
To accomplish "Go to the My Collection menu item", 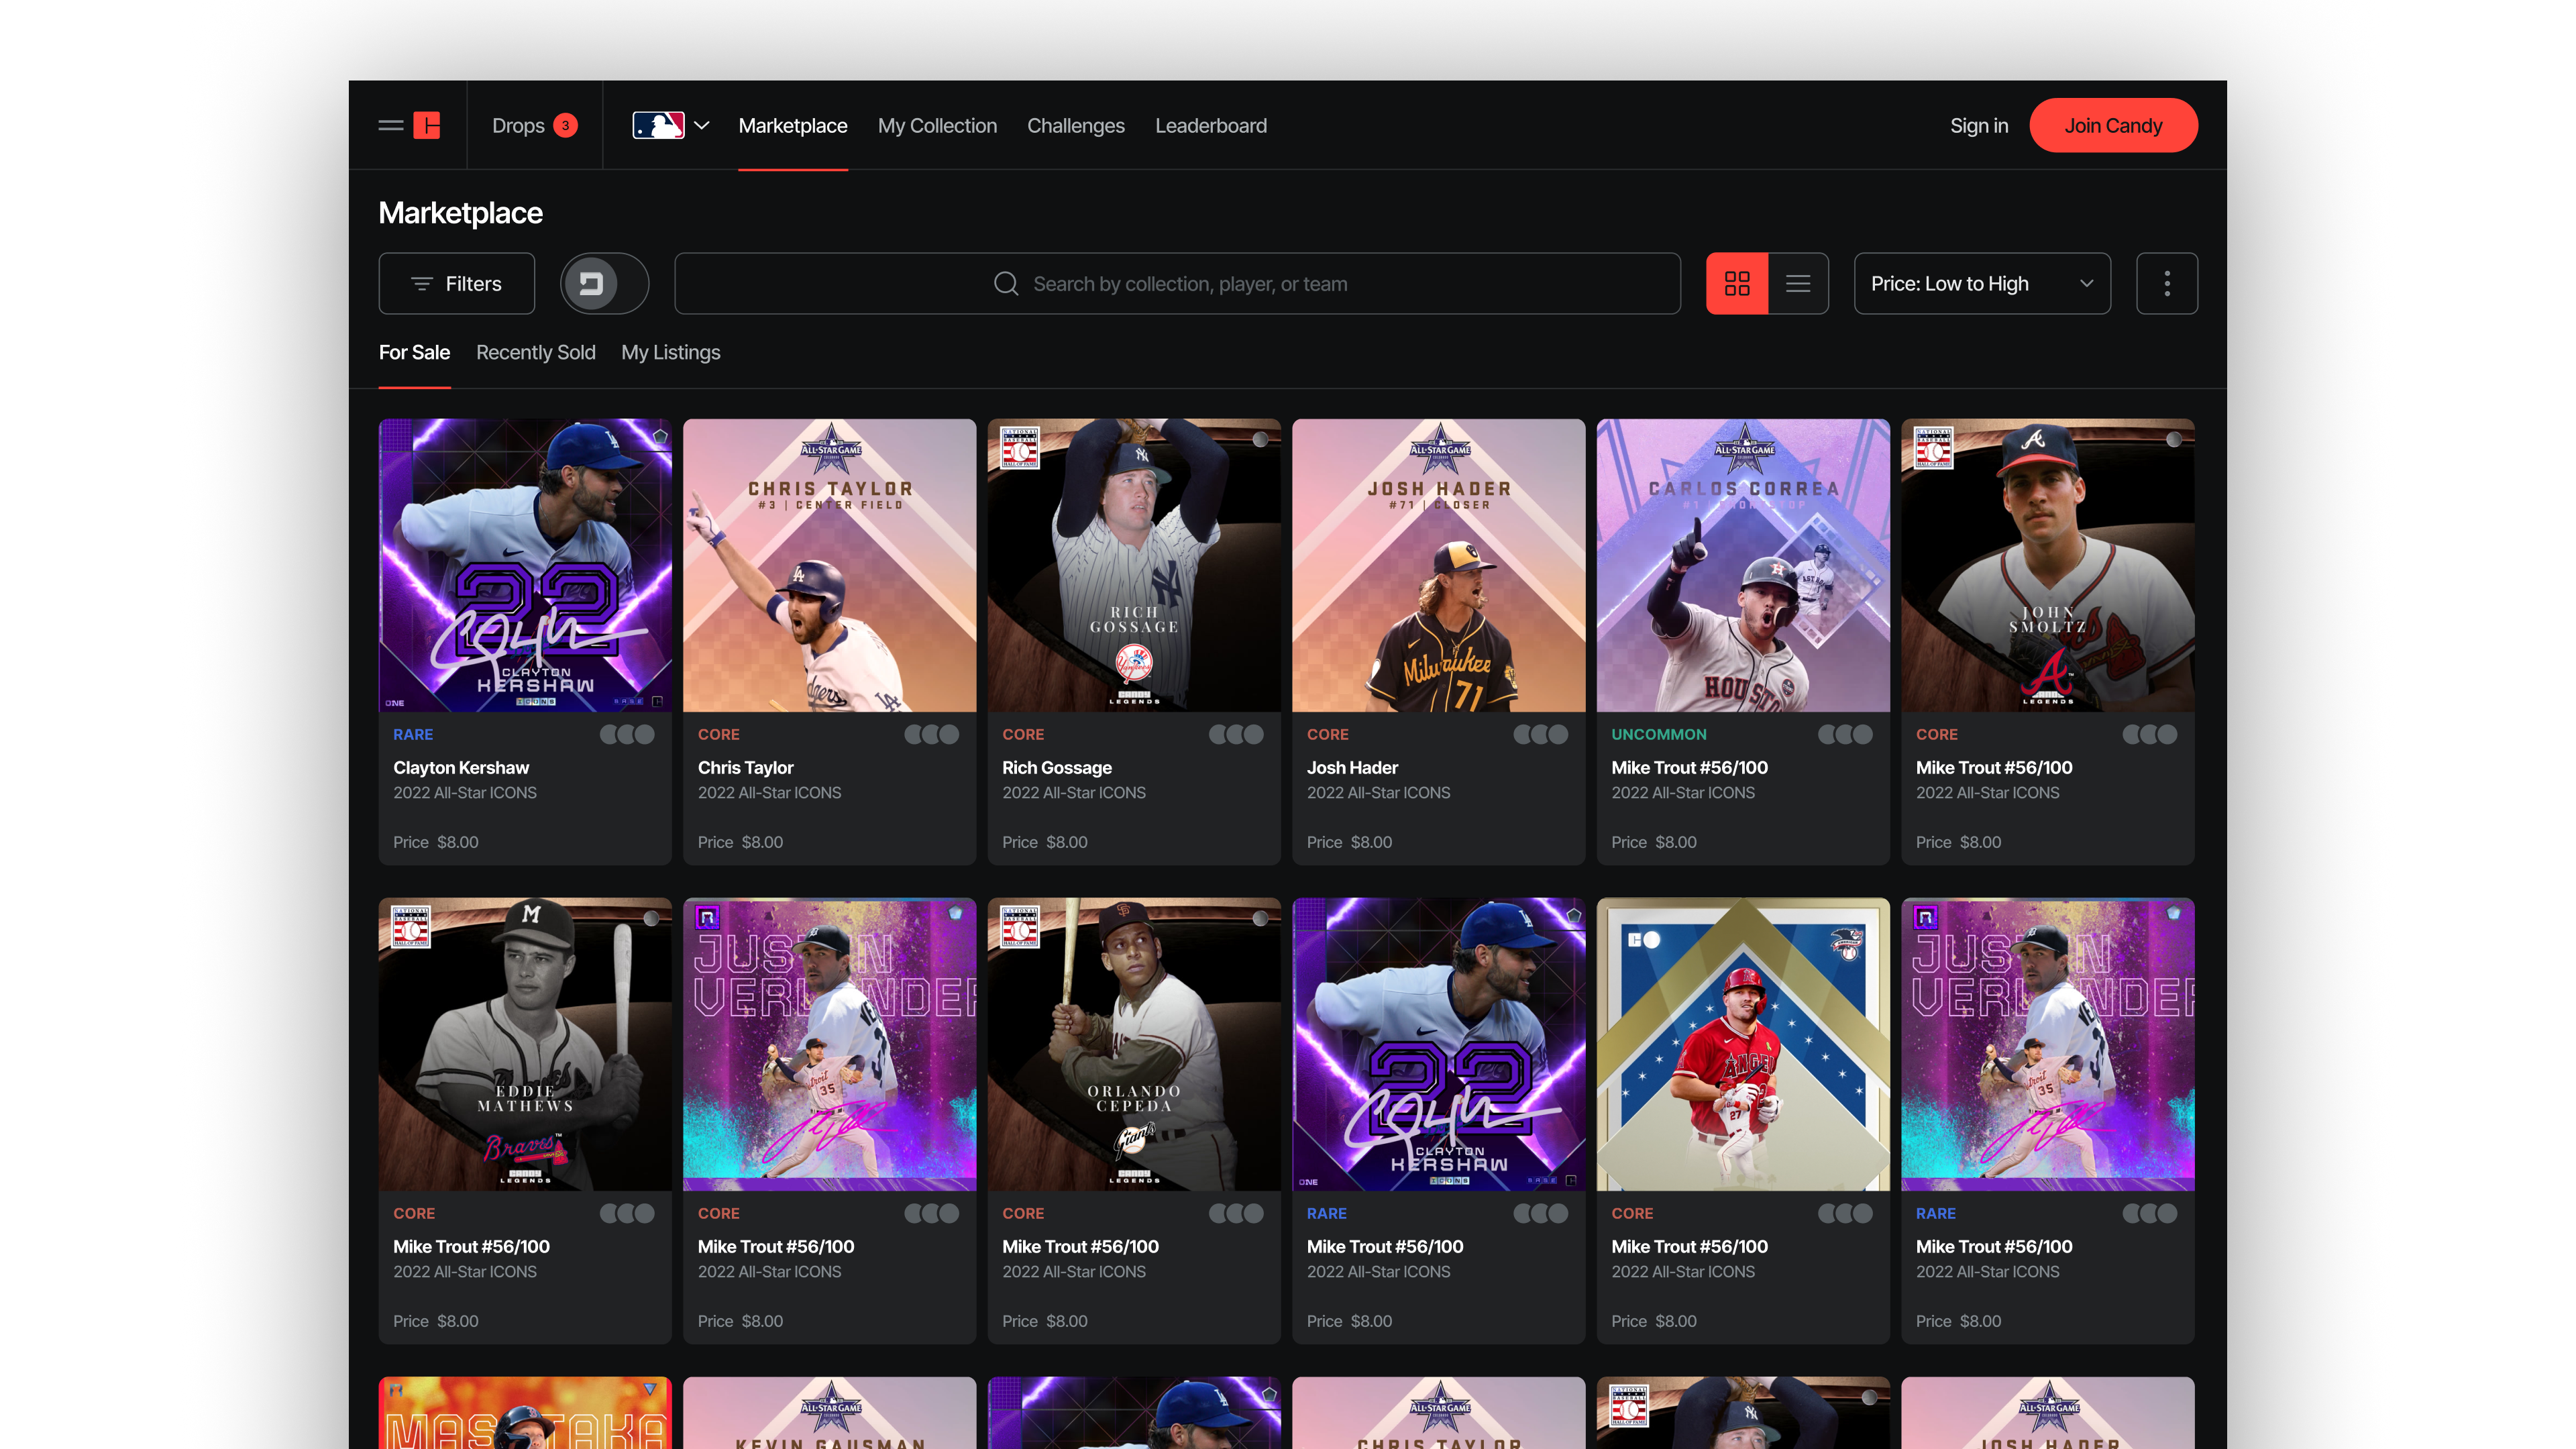I will coord(937,126).
